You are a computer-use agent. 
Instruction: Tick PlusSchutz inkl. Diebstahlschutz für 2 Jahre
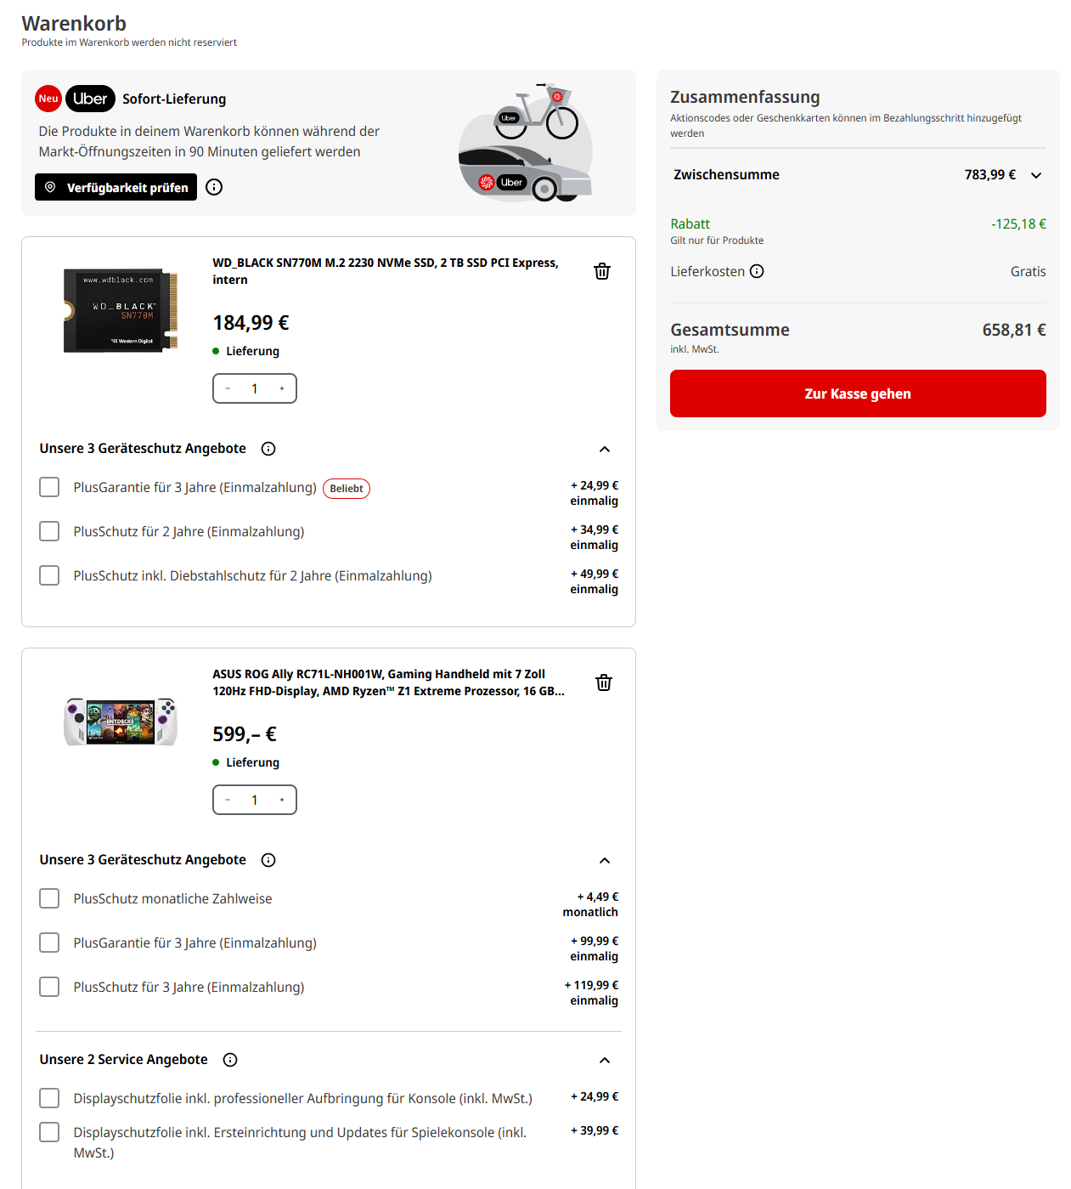[49, 575]
